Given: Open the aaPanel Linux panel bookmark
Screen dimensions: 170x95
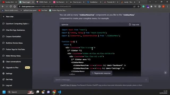Looking at the screenshot, I should (29, 10).
